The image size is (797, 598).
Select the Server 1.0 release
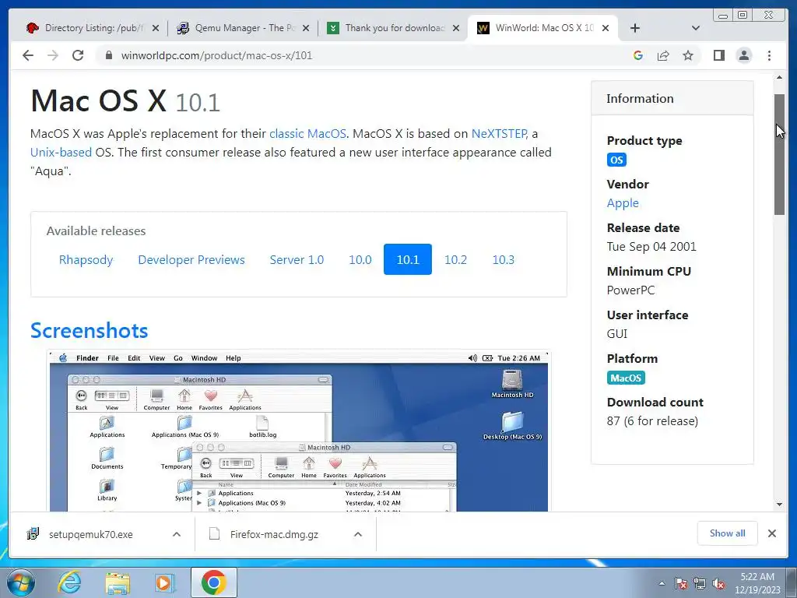tap(297, 260)
